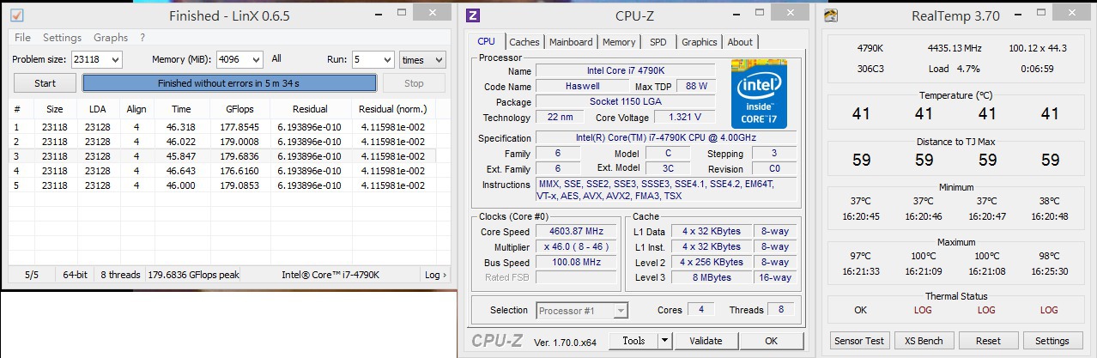Viewport: 1097px width, 358px height.
Task: Click the Sensor Test button in RealTemp
Action: coord(859,341)
